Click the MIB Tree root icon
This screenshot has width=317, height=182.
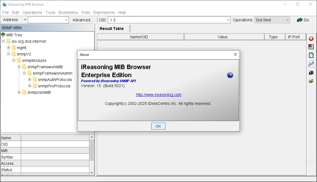coord(3,35)
